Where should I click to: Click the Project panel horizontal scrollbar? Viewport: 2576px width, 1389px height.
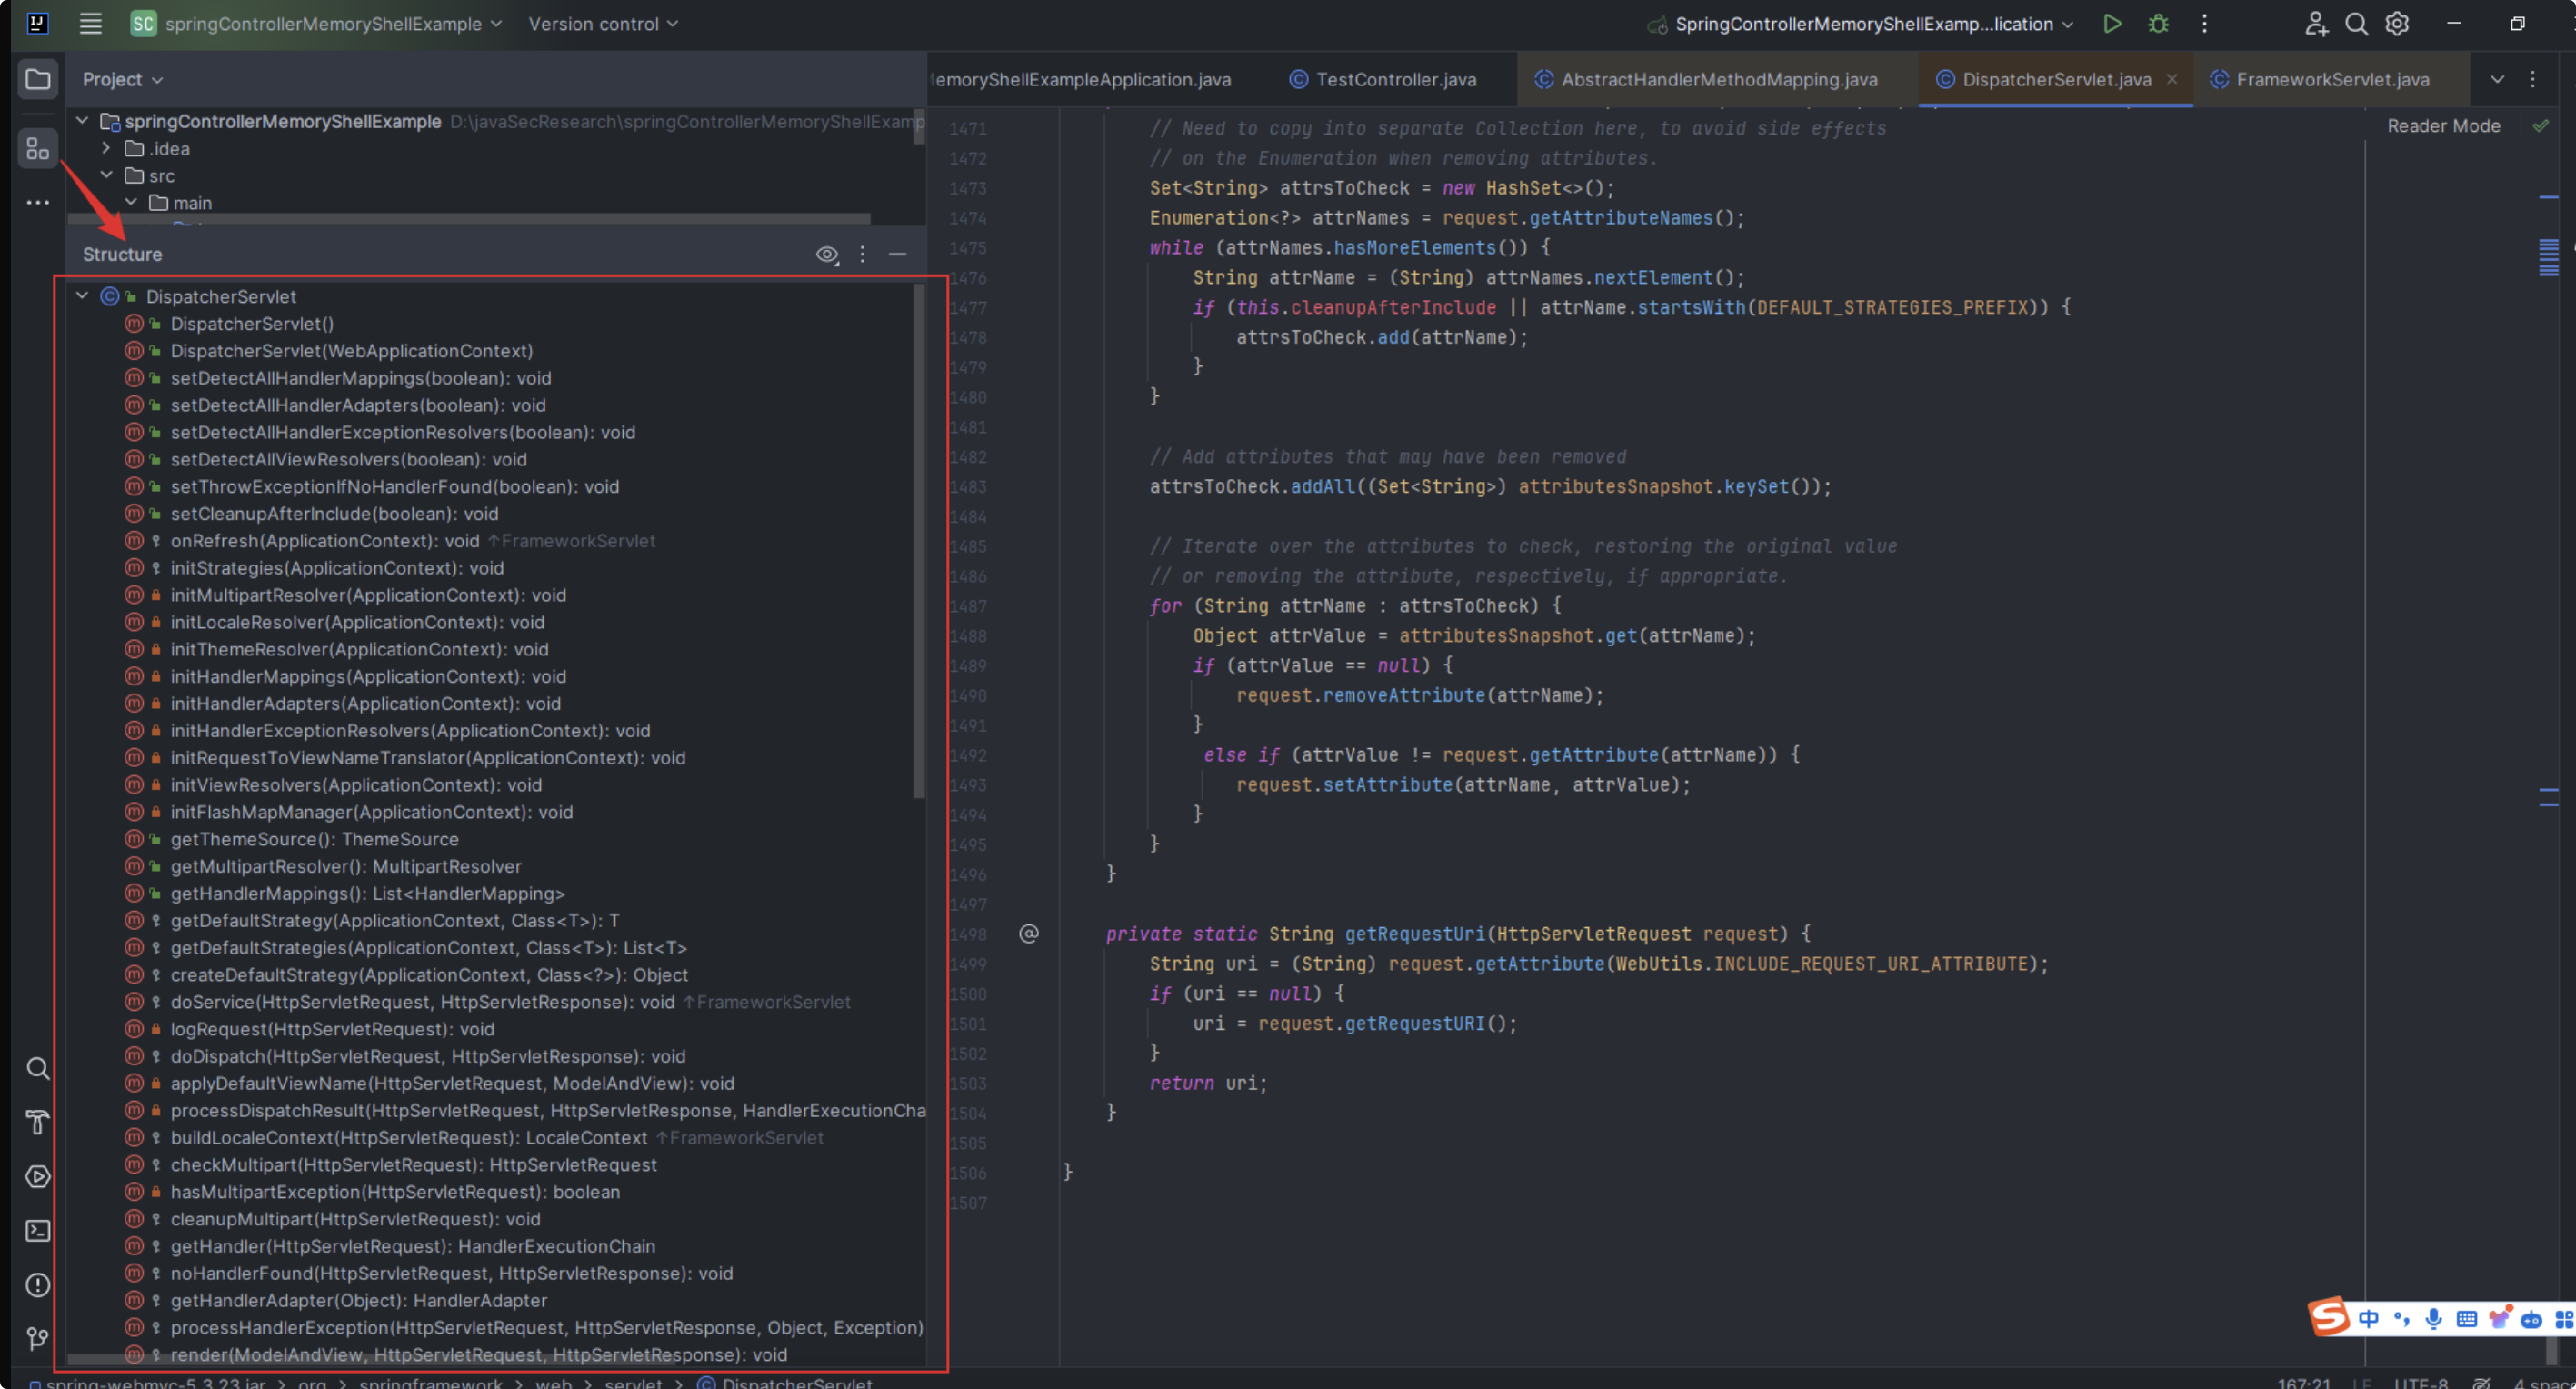click(469, 218)
